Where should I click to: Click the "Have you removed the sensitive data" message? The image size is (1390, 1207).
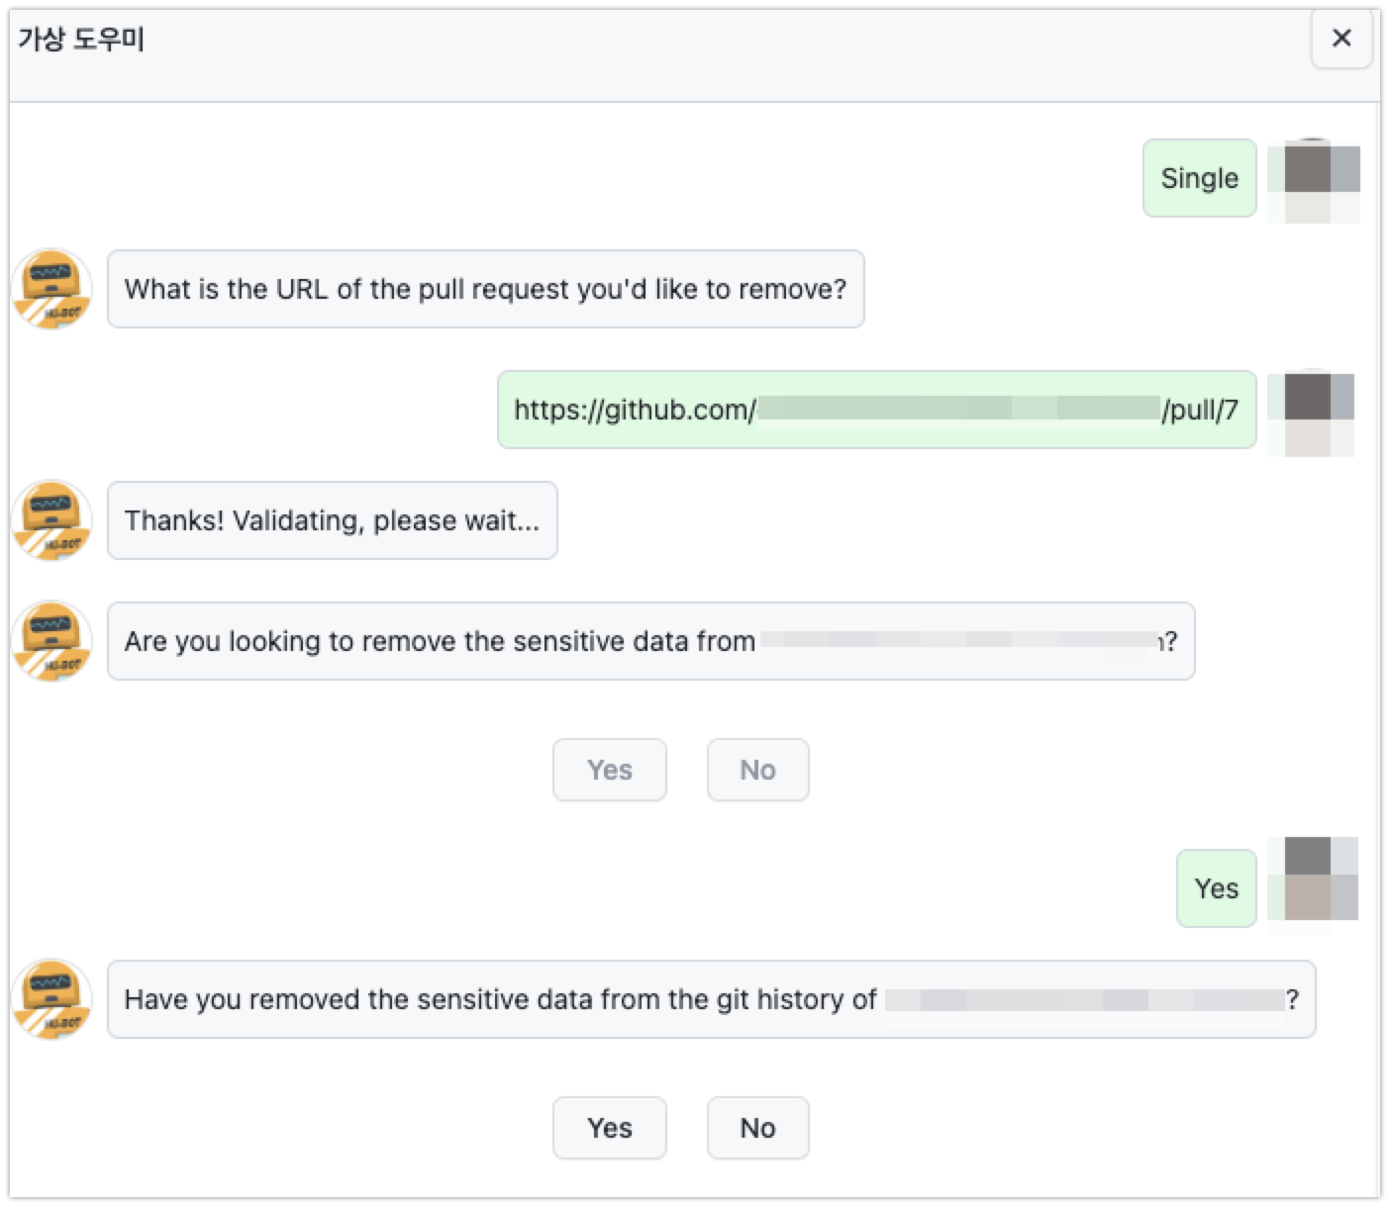coord(711,999)
